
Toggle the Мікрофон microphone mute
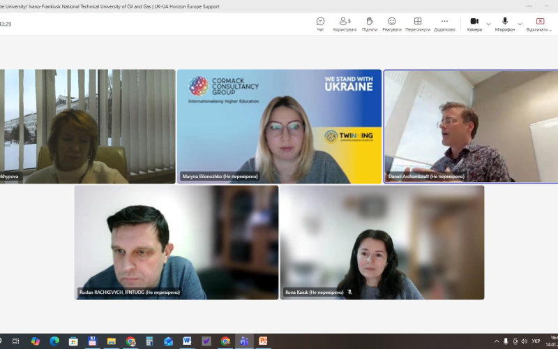point(505,24)
